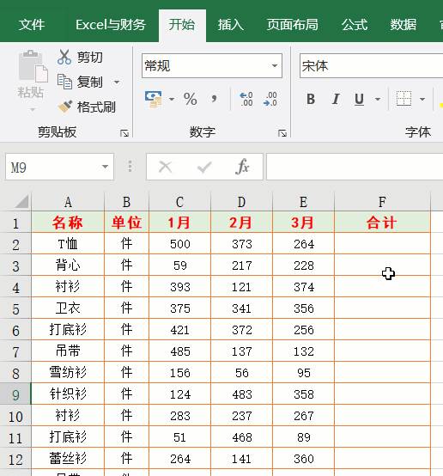This screenshot has height=476, width=443.
Task: Click the 复制 button label
Action: pyautogui.click(x=90, y=82)
